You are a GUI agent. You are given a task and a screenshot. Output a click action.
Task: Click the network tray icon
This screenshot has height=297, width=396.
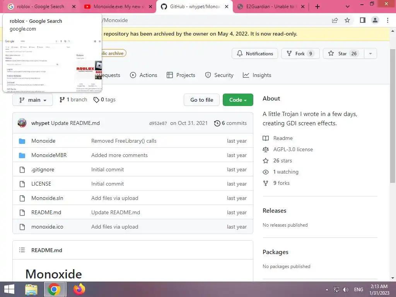(x=336, y=290)
